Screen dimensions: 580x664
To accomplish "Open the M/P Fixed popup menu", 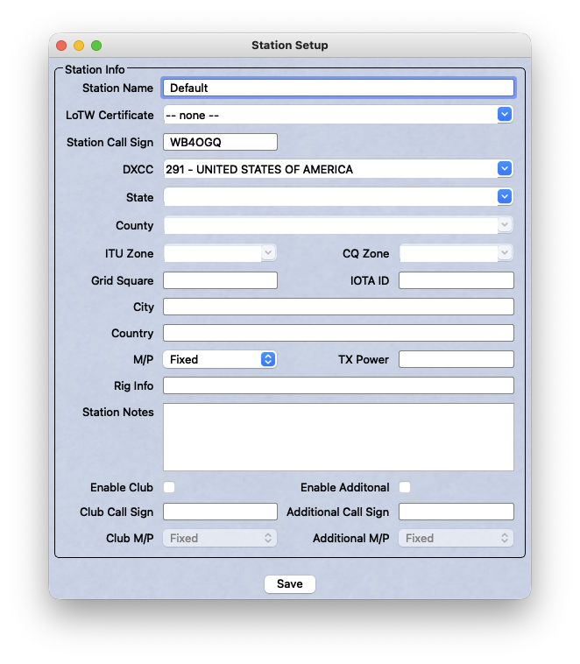I will pyautogui.click(x=220, y=359).
